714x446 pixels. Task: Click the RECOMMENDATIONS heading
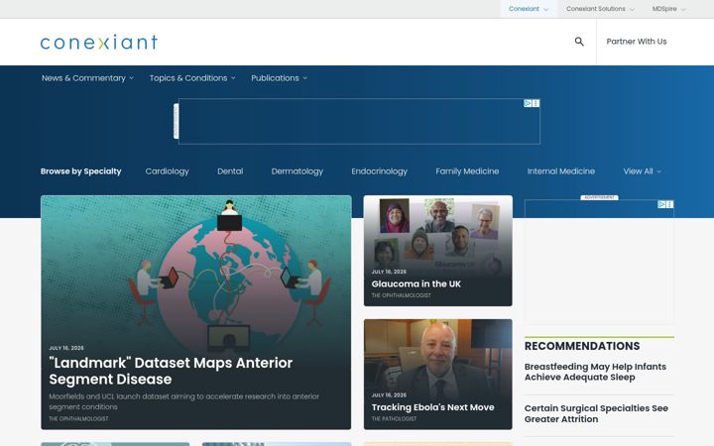pos(582,346)
